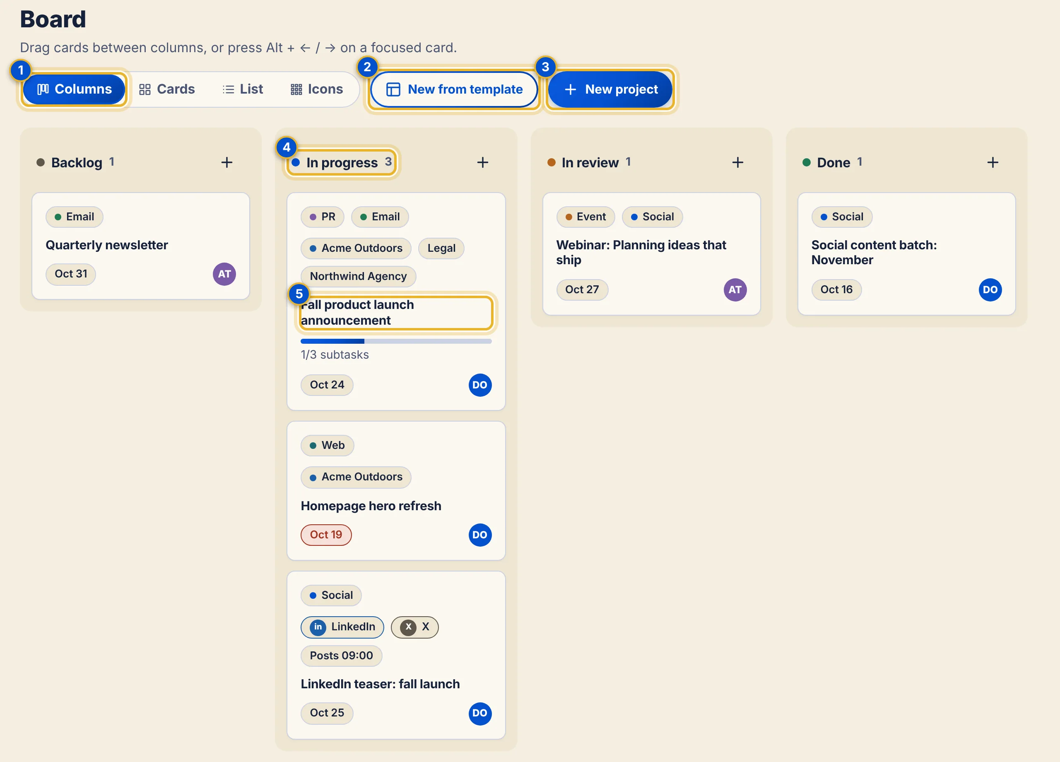The width and height of the screenshot is (1060, 762).
Task: Click the In review column header
Action: (x=589, y=162)
